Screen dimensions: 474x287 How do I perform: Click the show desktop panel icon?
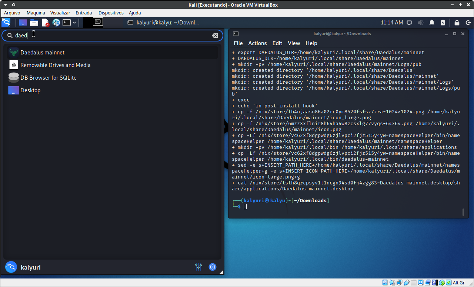(23, 23)
